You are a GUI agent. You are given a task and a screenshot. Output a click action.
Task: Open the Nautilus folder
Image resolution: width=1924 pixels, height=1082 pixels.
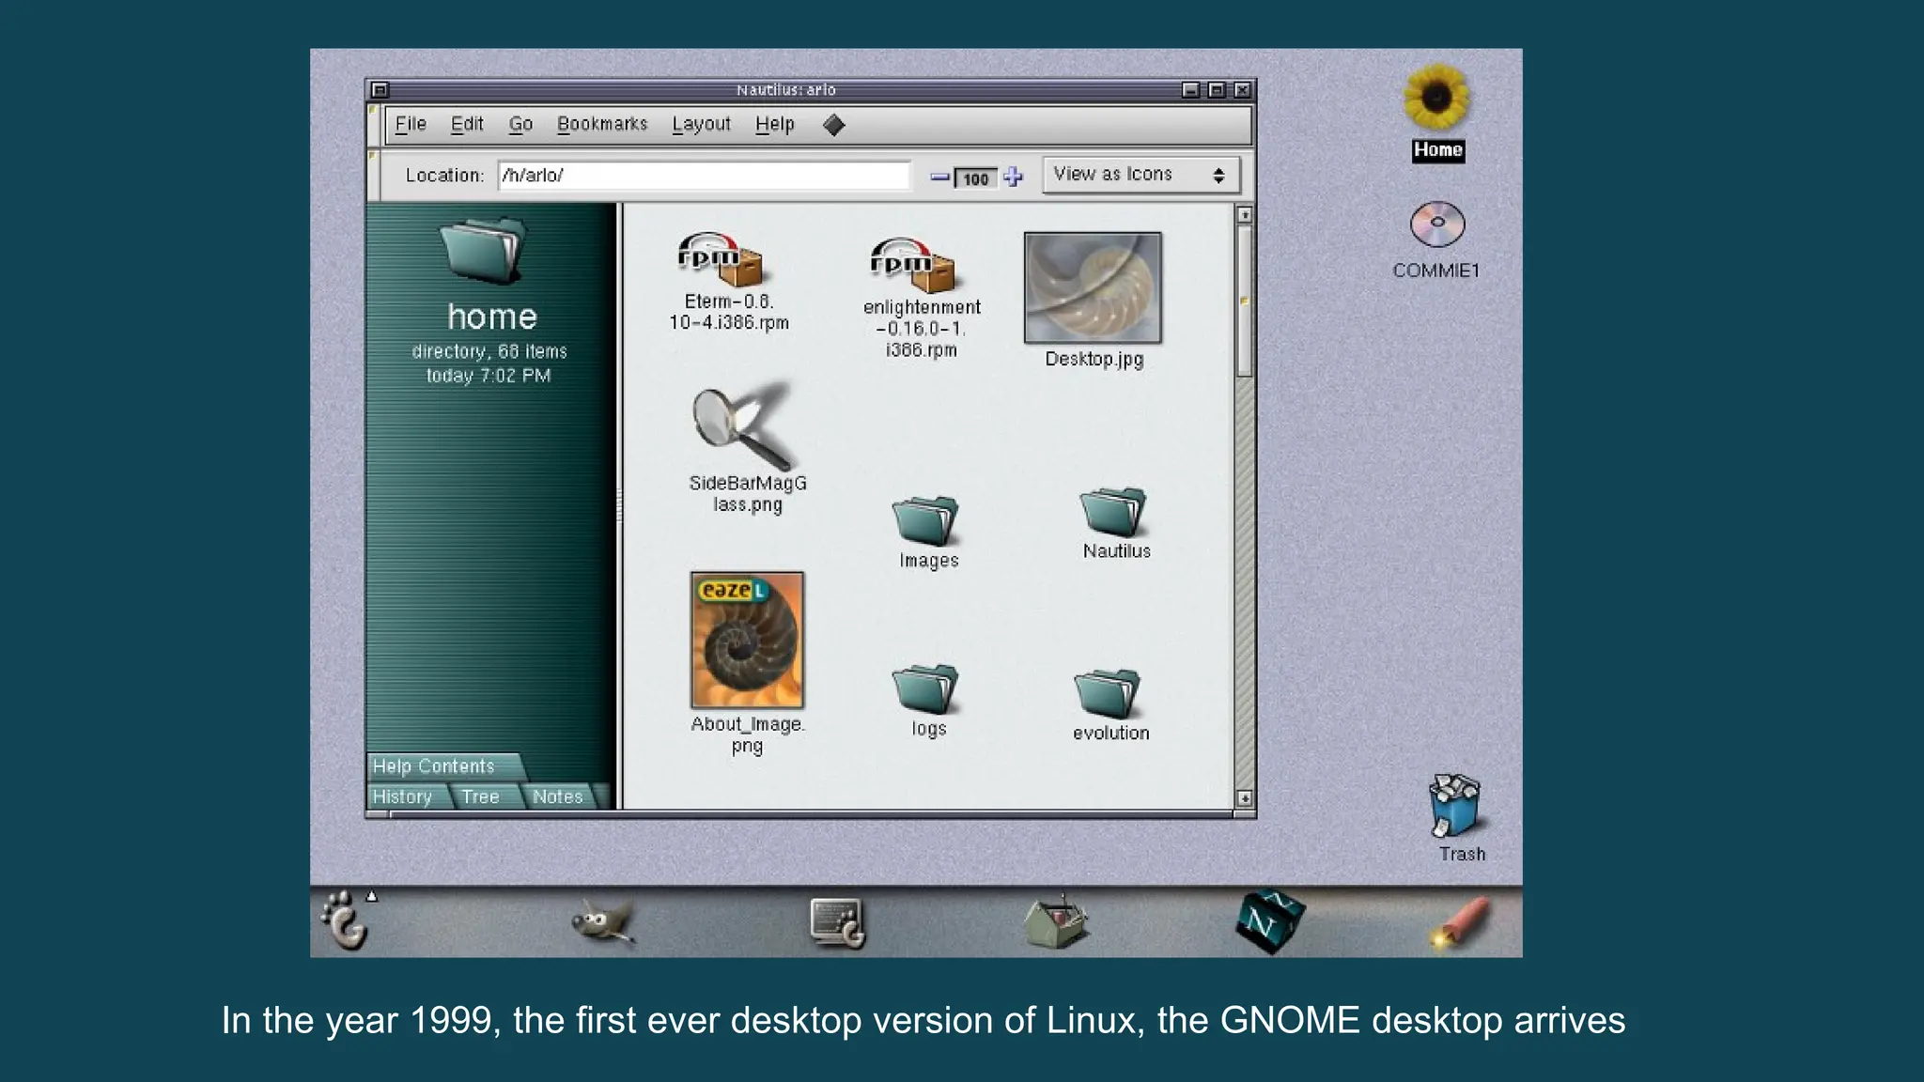pyautogui.click(x=1113, y=513)
